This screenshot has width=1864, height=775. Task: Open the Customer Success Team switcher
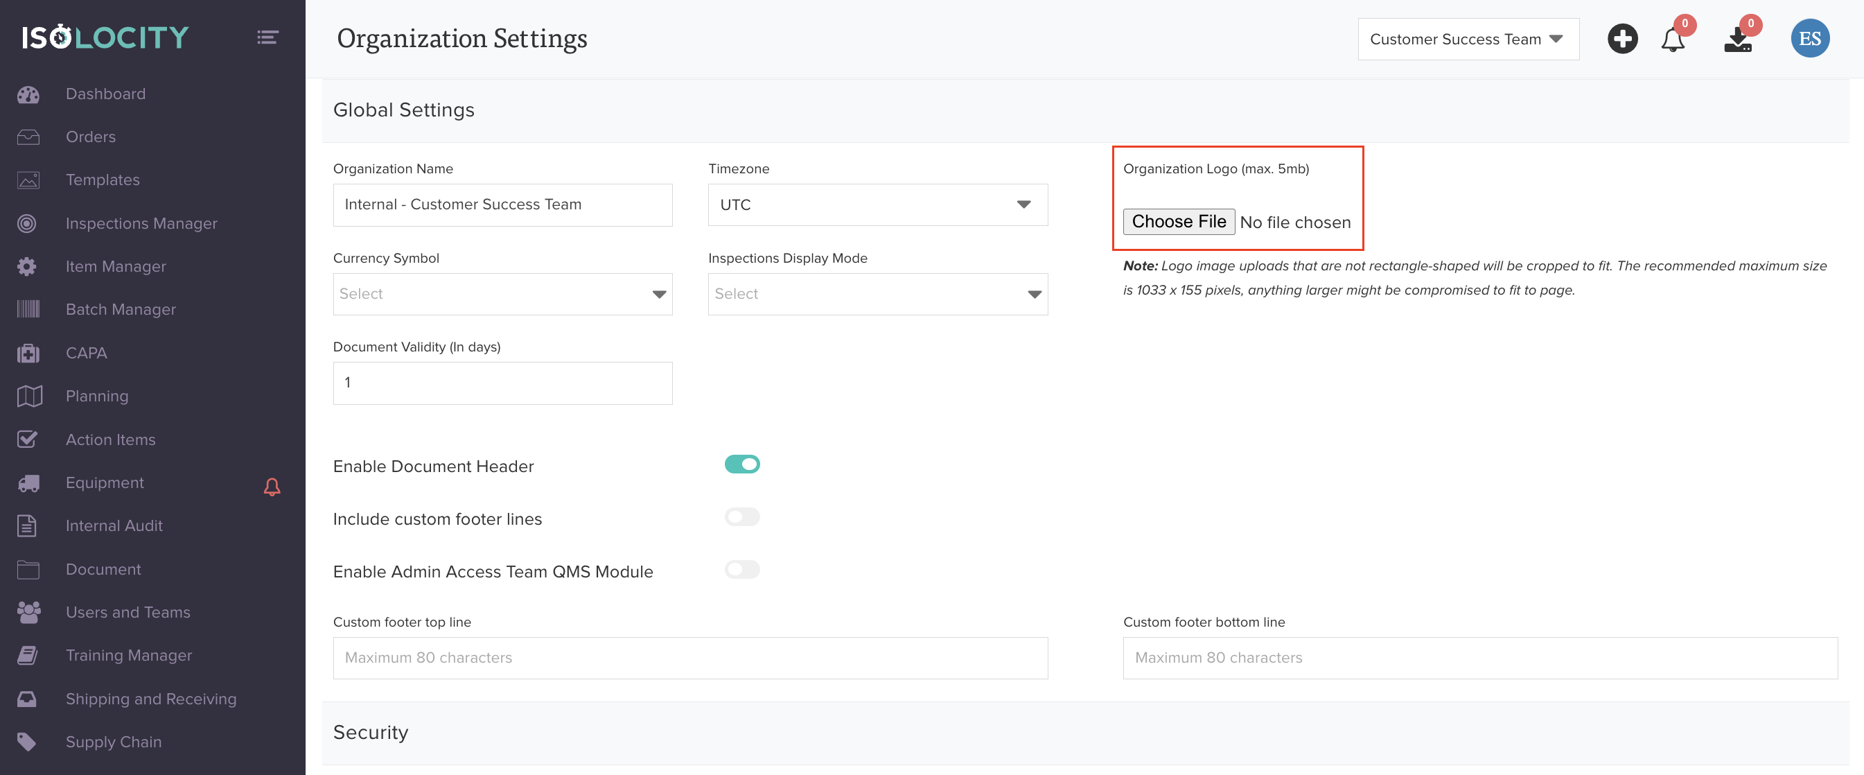[x=1468, y=39]
